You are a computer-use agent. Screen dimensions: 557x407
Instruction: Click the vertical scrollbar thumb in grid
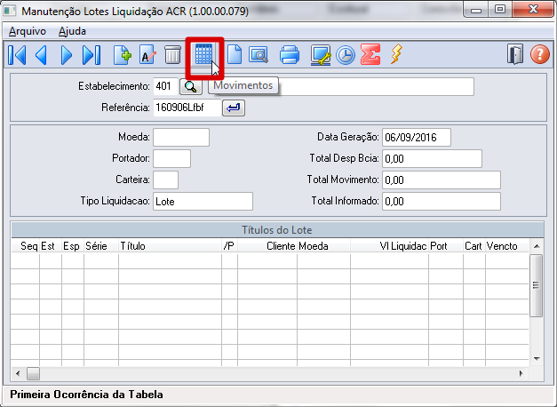pyautogui.click(x=537, y=285)
